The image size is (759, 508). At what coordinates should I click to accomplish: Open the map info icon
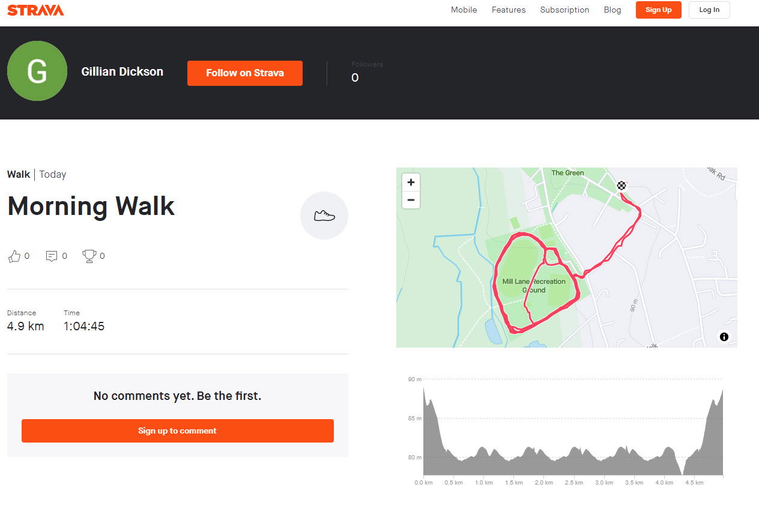[724, 337]
